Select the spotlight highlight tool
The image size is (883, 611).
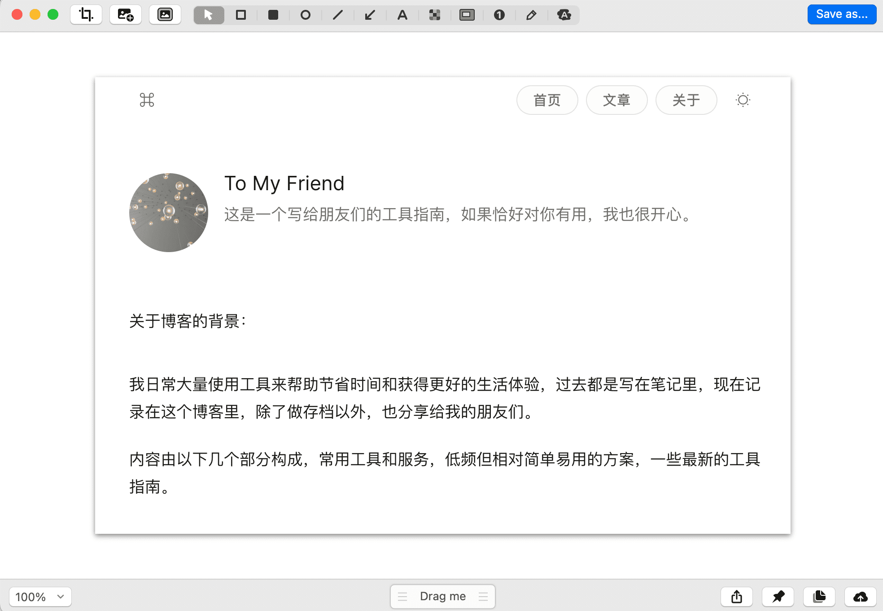(467, 15)
